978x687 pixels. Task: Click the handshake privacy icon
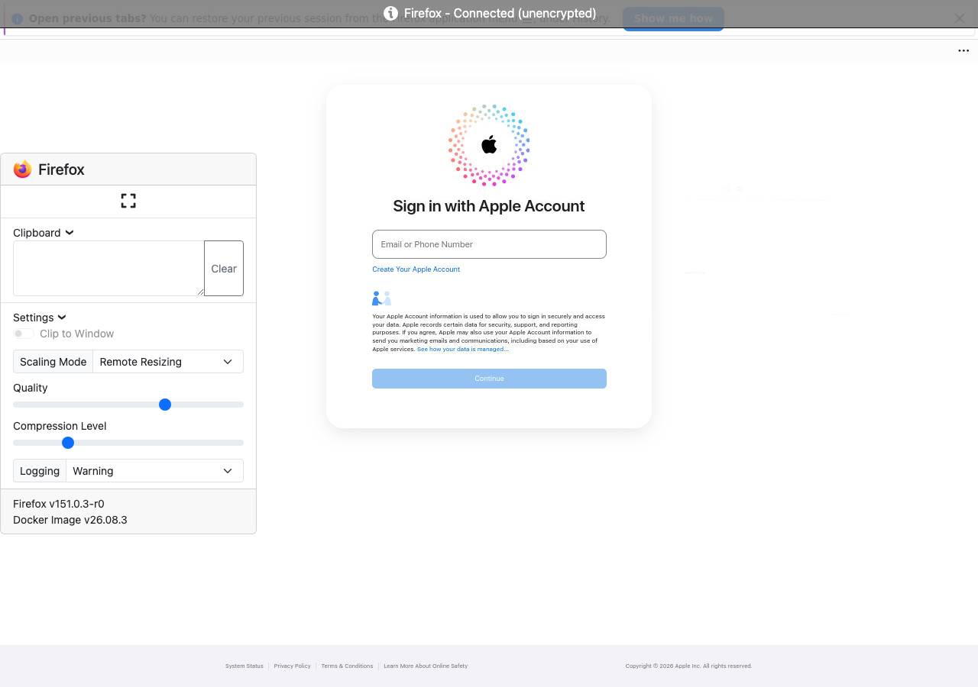coord(381,298)
